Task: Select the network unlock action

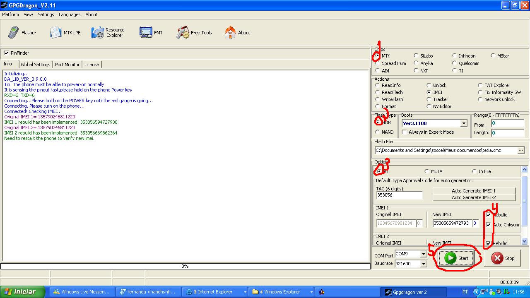Action: click(480, 99)
